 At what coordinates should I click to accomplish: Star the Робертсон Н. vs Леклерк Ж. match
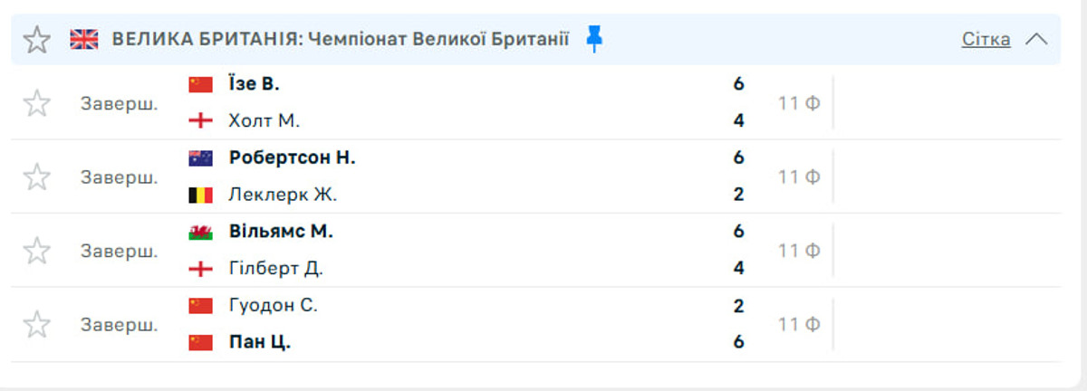tap(36, 176)
